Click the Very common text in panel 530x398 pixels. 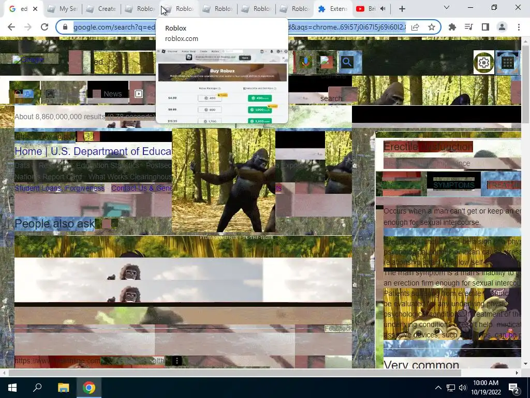pyautogui.click(x=421, y=364)
